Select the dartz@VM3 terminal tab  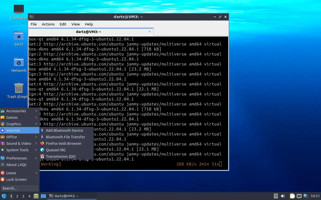[x=91, y=32]
